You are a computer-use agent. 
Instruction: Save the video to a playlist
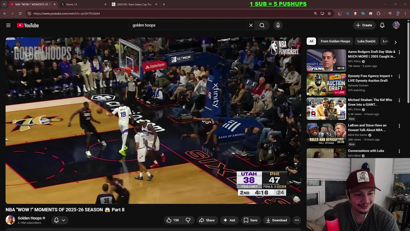click(x=250, y=220)
